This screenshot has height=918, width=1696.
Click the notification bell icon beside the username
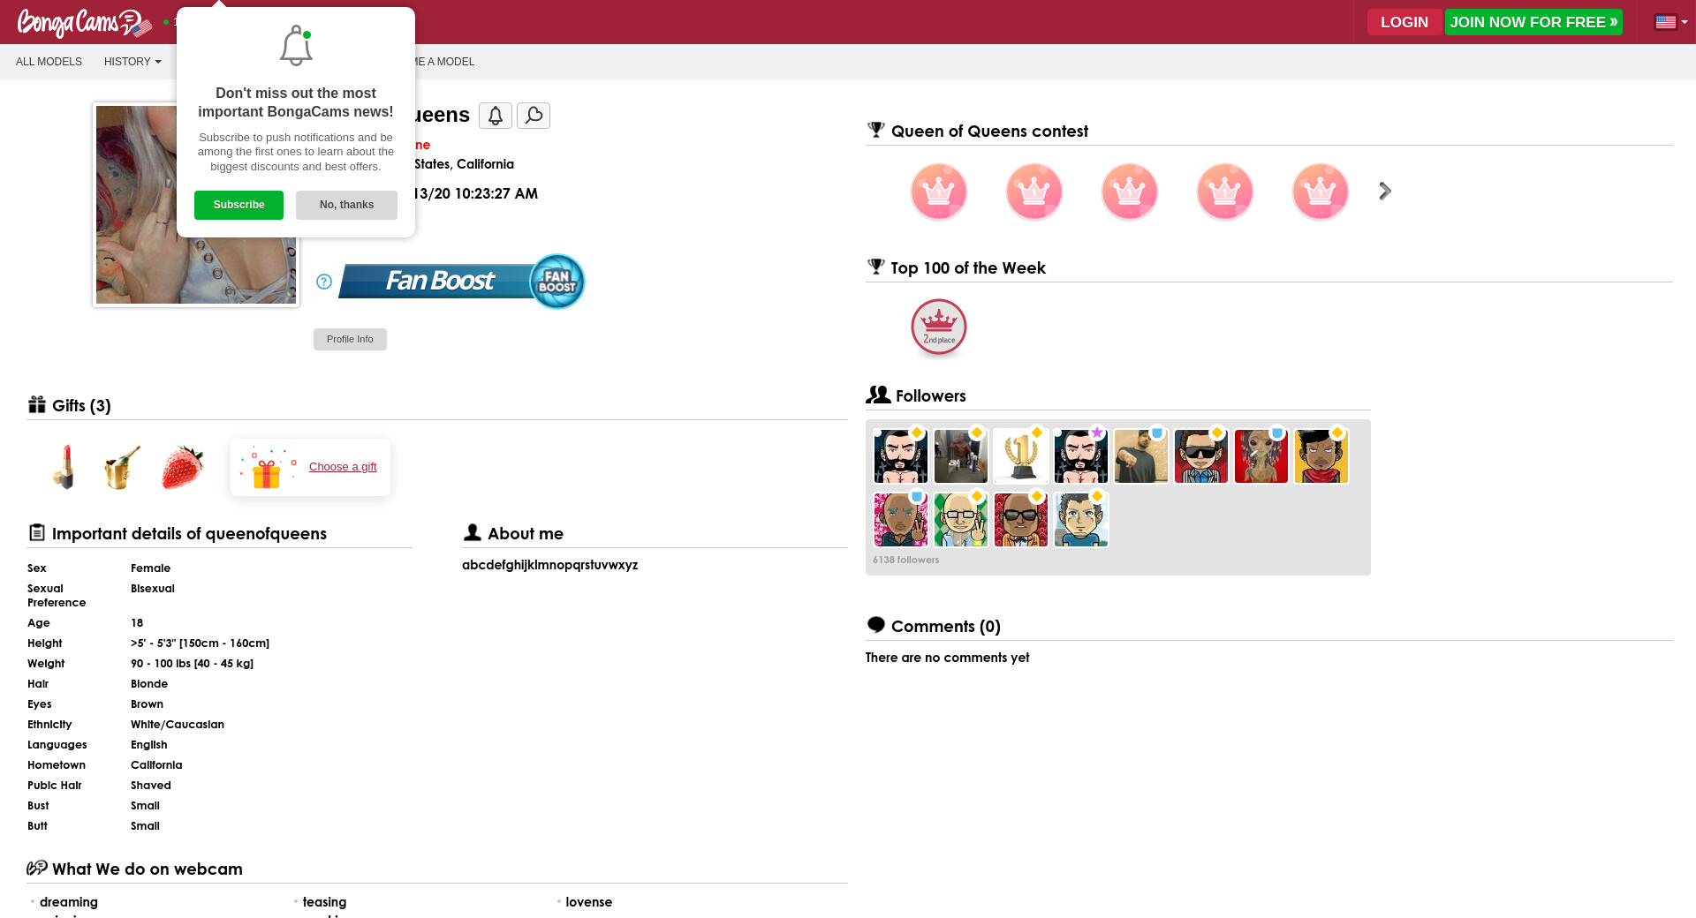click(x=495, y=116)
